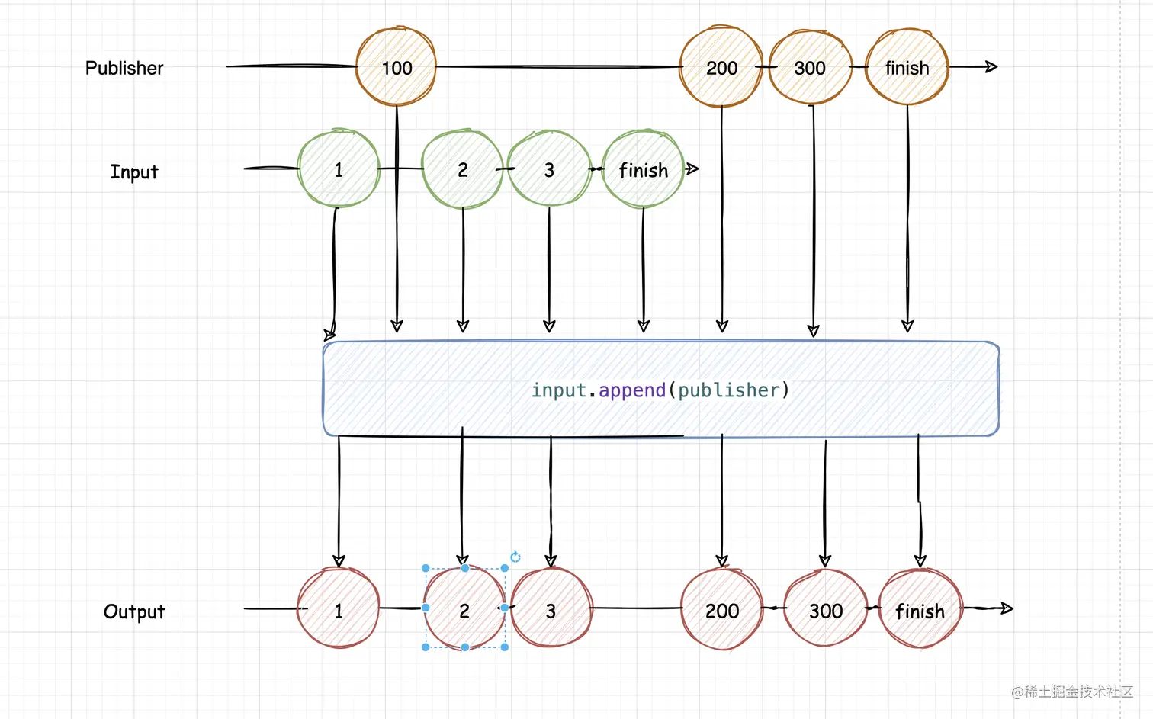This screenshot has height=719, width=1153.
Task: Select the orange 100 circle in Publisher row
Action: coord(397,67)
